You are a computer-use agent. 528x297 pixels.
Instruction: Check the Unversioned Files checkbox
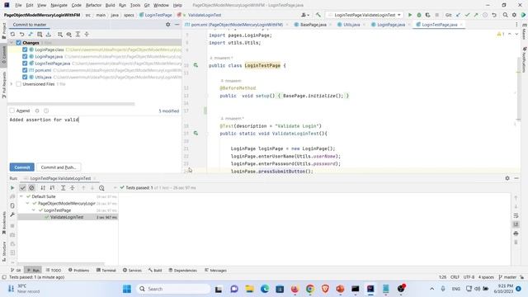[18, 84]
